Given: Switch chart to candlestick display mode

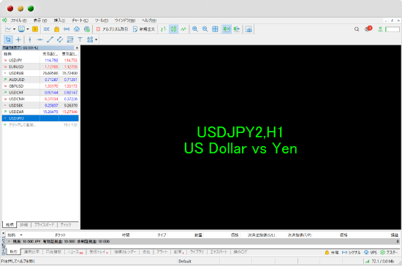Looking at the screenshot, I should (x=173, y=29).
